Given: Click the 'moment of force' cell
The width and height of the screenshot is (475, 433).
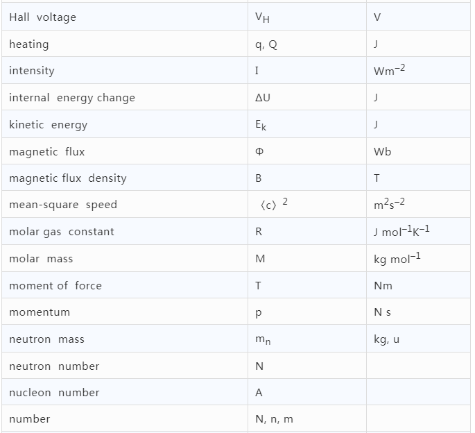Looking at the screenshot, I should pos(55,285).
